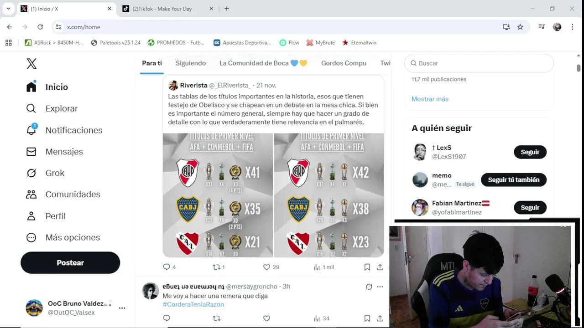Click the Postear button
Image resolution: width=584 pixels, height=328 pixels.
pos(70,263)
